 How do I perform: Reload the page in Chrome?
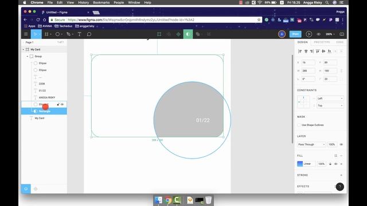click(x=38, y=20)
